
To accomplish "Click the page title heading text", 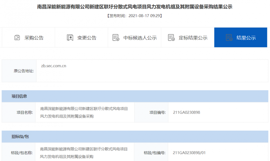I will pos(135,7).
